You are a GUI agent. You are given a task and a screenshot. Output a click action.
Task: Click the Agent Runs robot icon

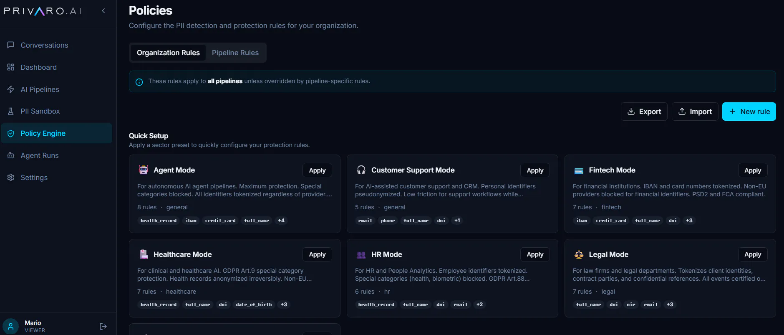coord(11,155)
